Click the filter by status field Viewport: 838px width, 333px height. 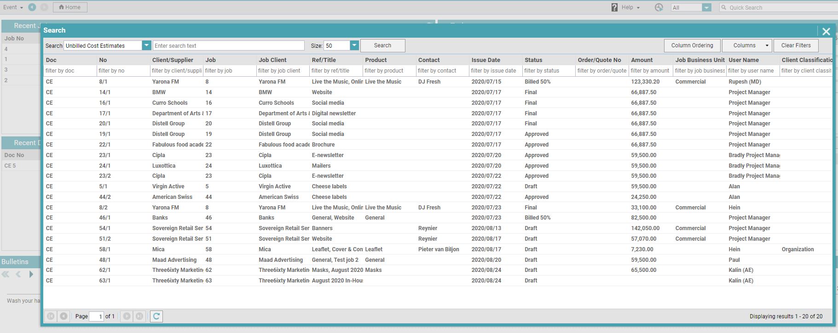tap(549, 71)
